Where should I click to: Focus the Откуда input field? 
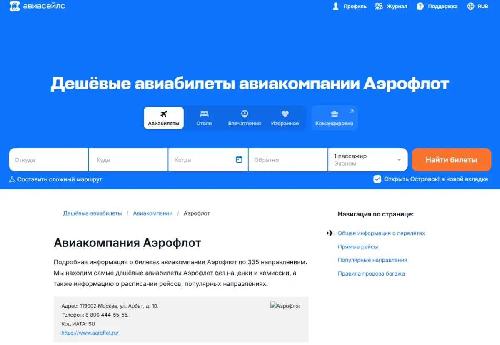point(48,160)
